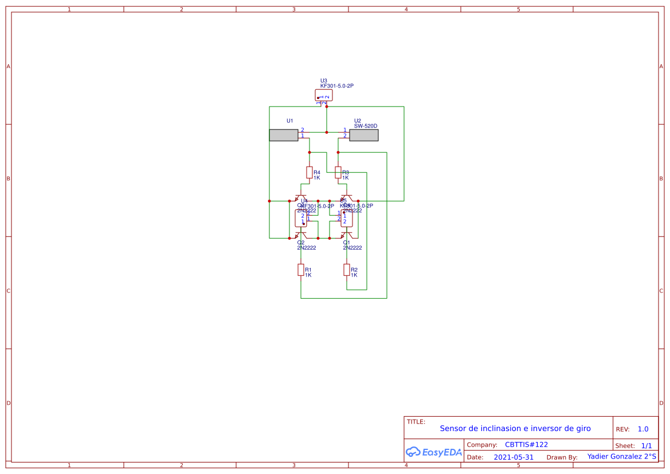Click the U5 KF301-5.0-2P connector symbol
Viewport: 670px width, 474px height.
click(x=346, y=219)
